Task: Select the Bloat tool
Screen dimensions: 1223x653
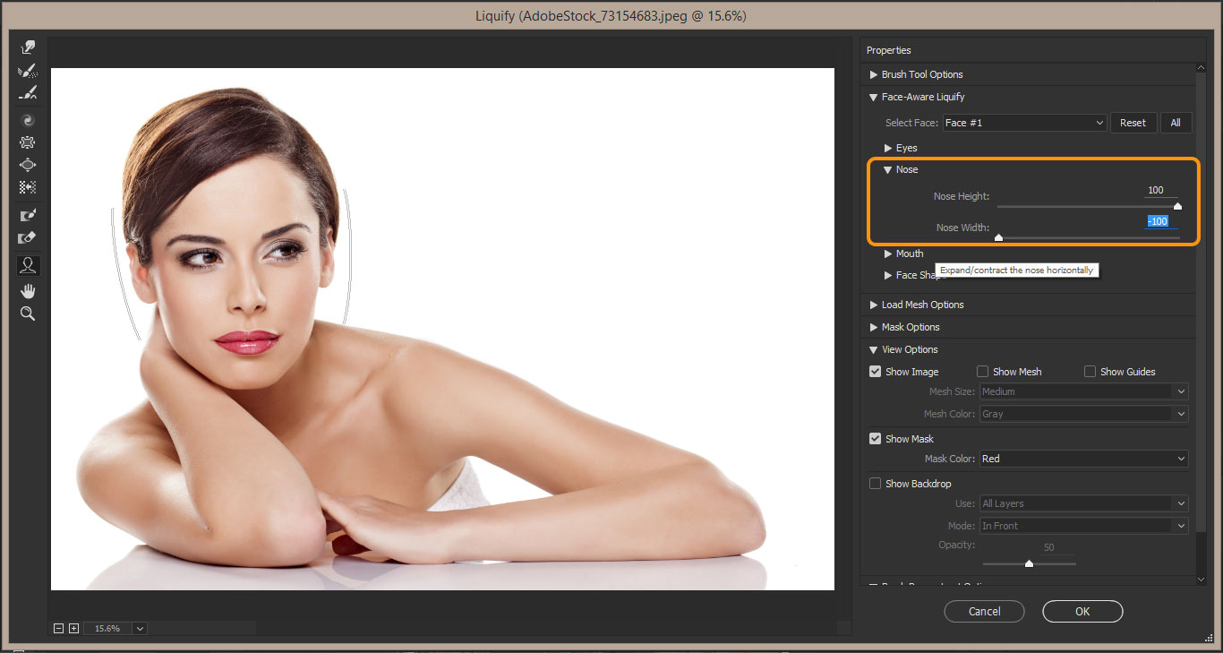Action: [x=28, y=165]
